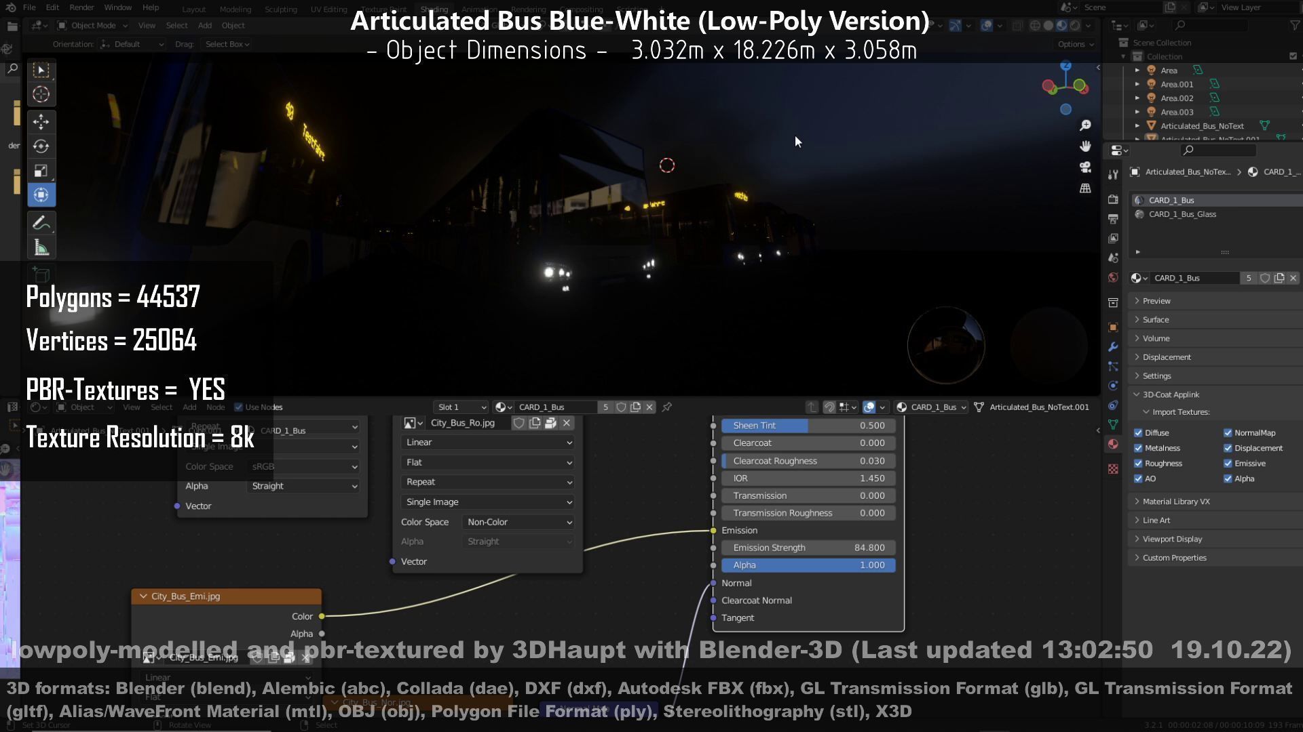Image resolution: width=1303 pixels, height=732 pixels.
Task: Activate the Rotate tool
Action: (x=41, y=146)
